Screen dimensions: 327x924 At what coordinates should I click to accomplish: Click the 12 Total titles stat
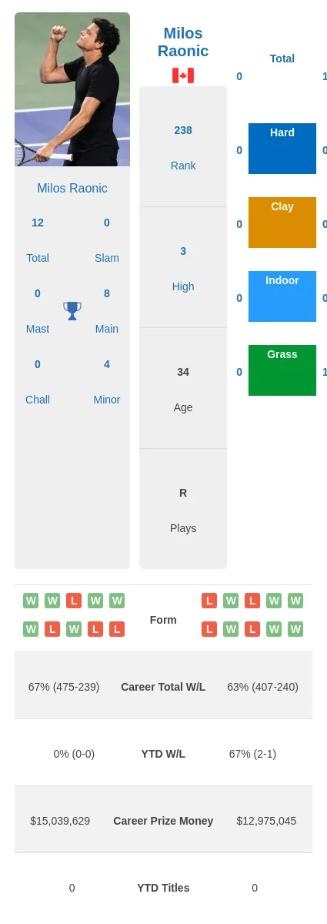click(38, 223)
